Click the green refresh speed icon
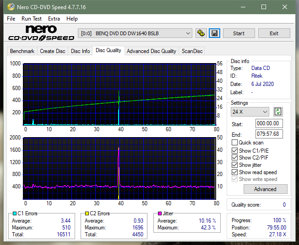Image resolution: width=299 pixels, height=245 pixels. 278,112
